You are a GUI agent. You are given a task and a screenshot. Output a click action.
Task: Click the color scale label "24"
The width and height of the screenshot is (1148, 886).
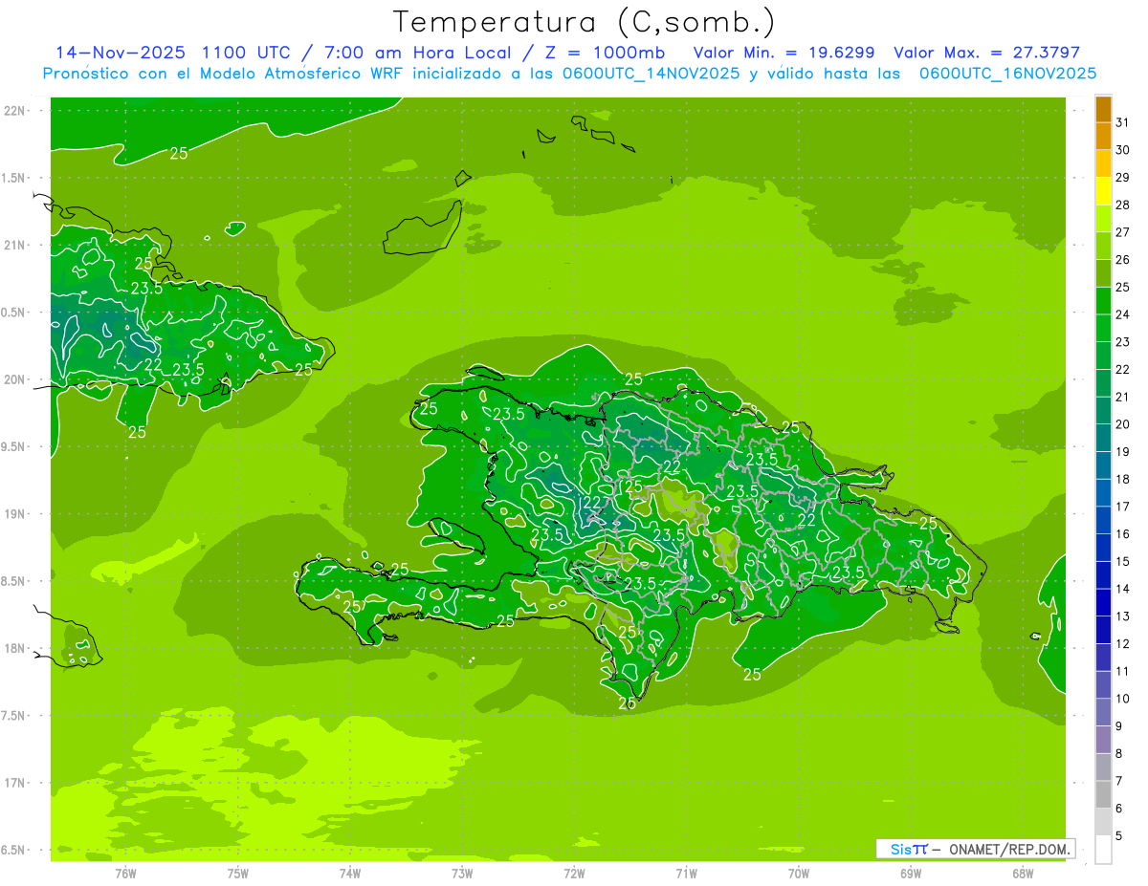(x=1123, y=314)
